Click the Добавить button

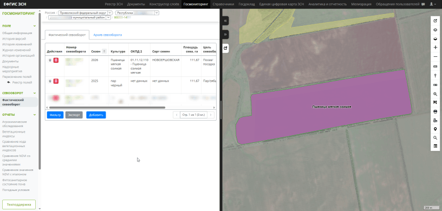(96, 115)
